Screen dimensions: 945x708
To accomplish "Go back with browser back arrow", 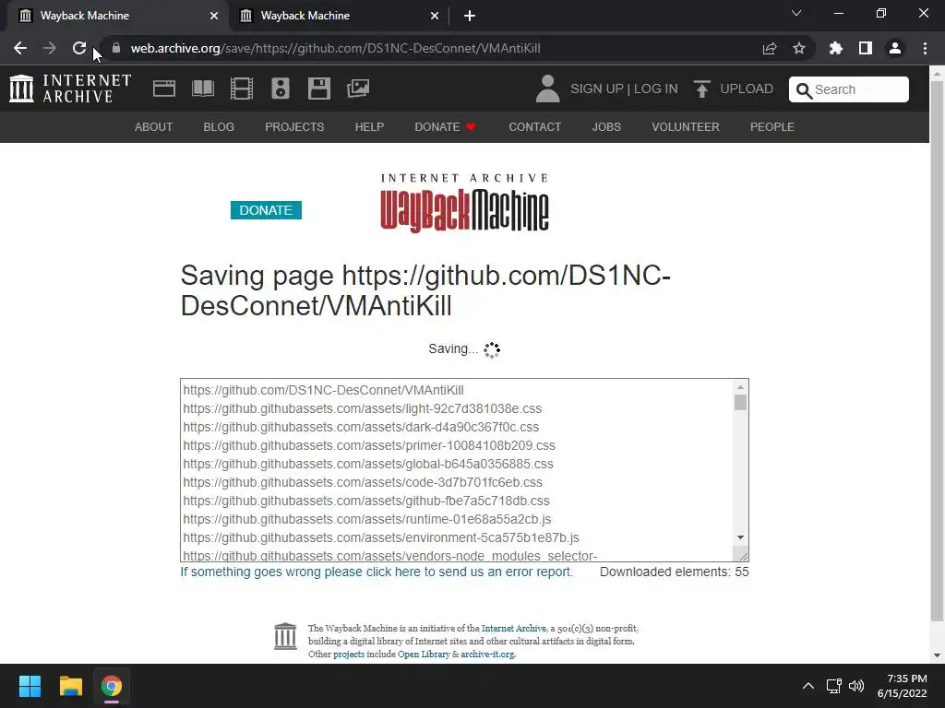I will tap(20, 48).
